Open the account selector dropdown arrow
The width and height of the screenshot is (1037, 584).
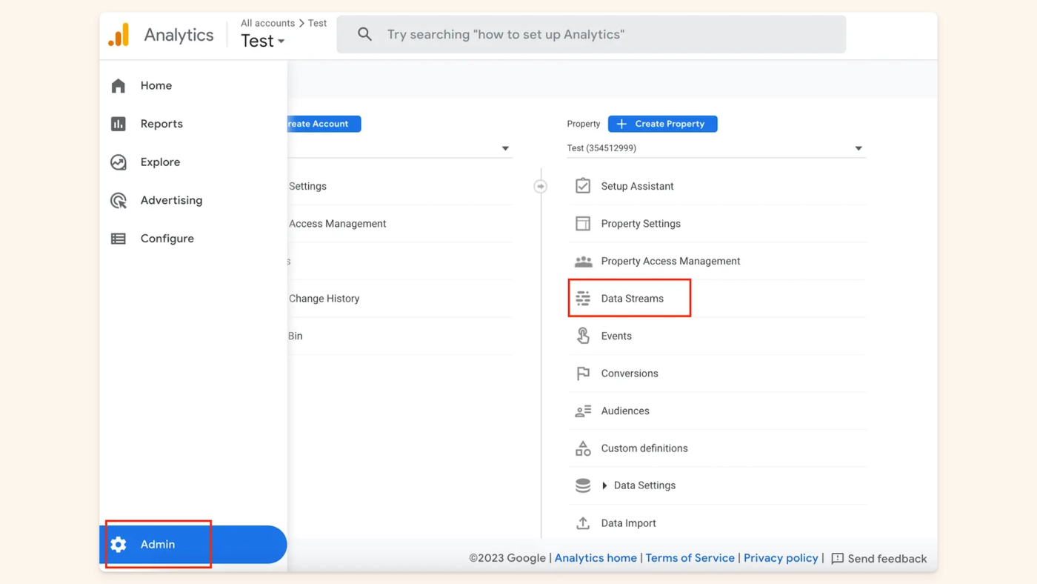(x=505, y=148)
